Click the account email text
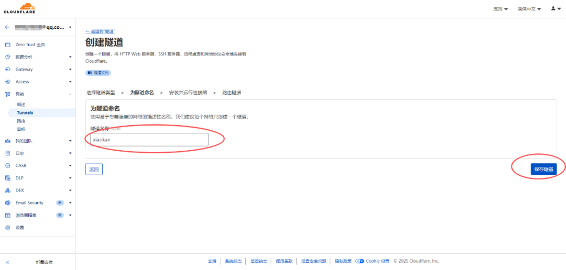Image resolution: width=566 pixels, height=270 pixels. tap(40, 27)
